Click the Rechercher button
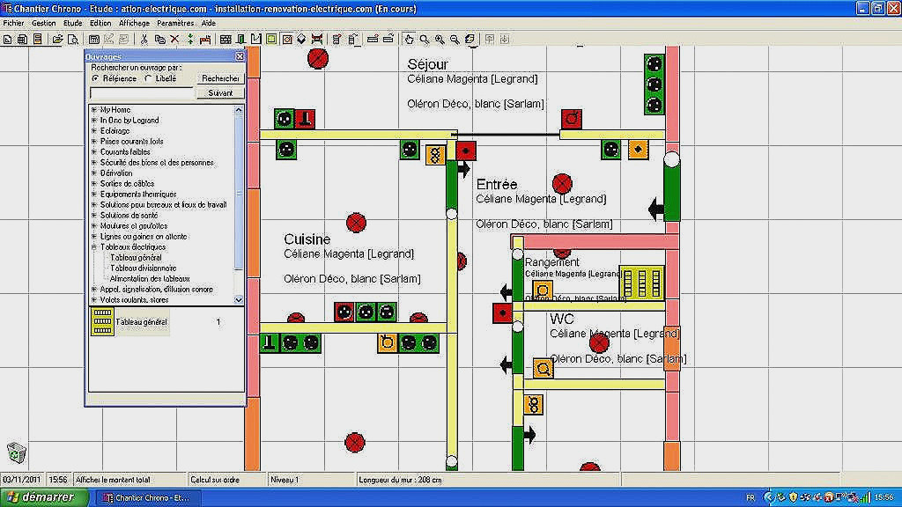Screen dimensions: 902x507 220,78
